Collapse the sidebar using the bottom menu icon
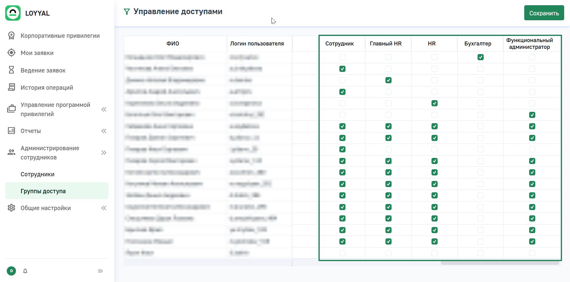The image size is (570, 282). [x=100, y=271]
